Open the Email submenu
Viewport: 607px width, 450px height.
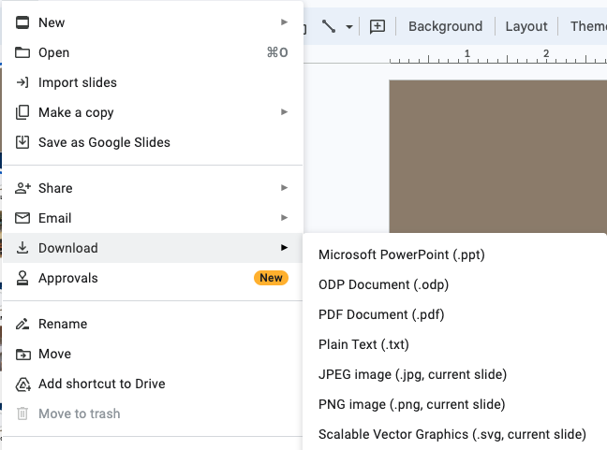pyautogui.click(x=153, y=218)
